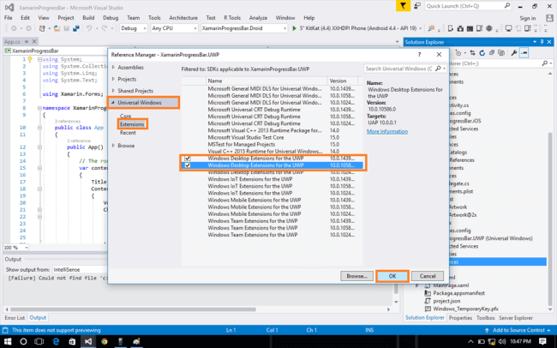Image resolution: width=557 pixels, height=348 pixels.
Task: Open Windows Start menu
Action: tap(8, 342)
